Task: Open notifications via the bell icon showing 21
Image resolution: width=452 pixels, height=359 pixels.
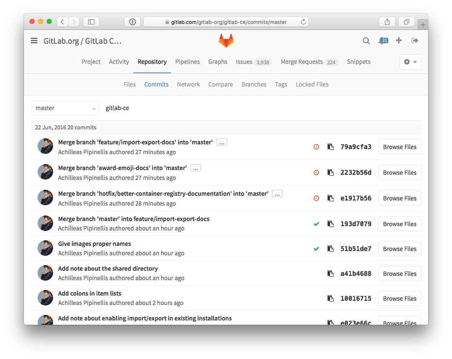Action: (x=382, y=40)
